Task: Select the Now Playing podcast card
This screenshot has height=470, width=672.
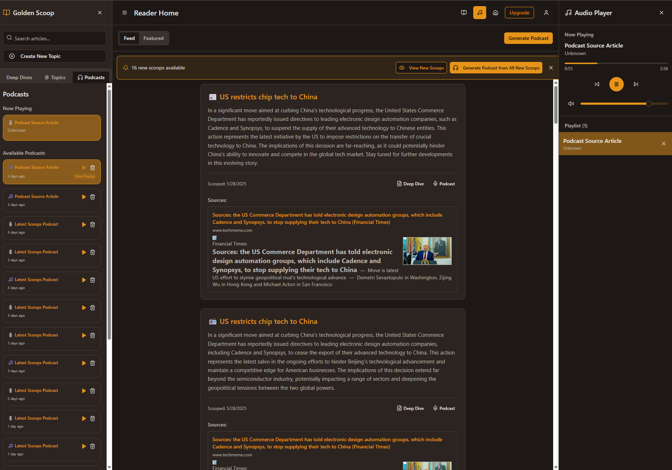Action: (x=52, y=128)
